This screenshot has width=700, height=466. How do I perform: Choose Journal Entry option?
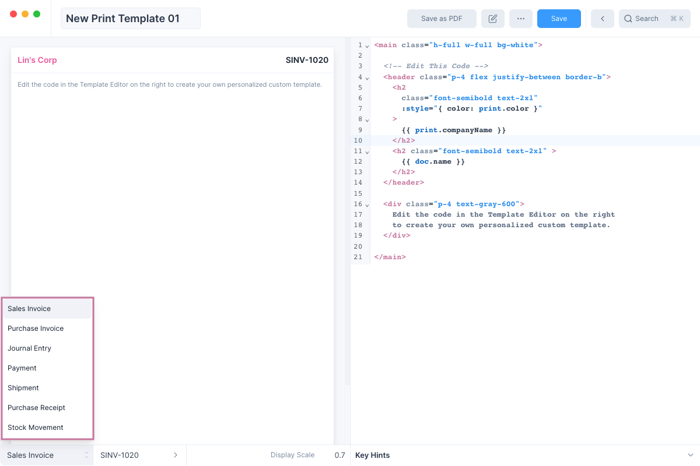[x=29, y=348]
